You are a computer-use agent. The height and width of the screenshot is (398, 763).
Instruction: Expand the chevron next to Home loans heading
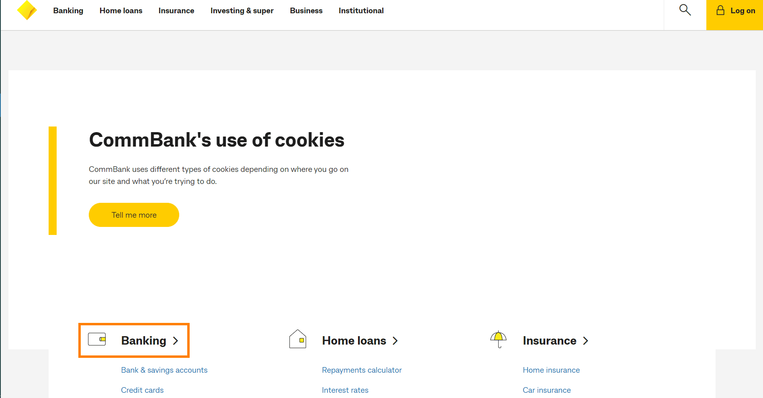pyautogui.click(x=395, y=341)
